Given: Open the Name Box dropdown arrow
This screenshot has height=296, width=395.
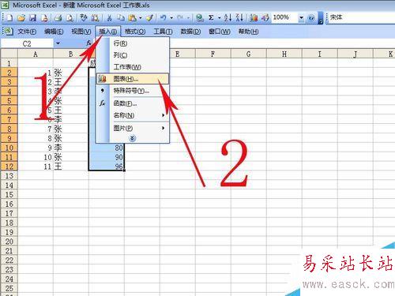Looking at the screenshot, I should tap(58, 43).
